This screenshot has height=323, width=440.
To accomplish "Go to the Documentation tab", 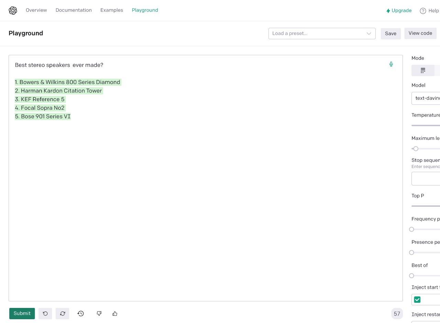I will click(x=74, y=10).
